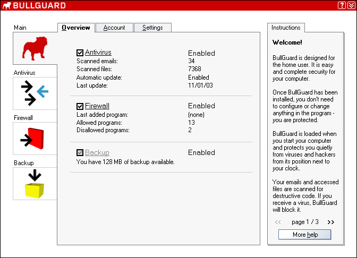Open the Firewall link in overview

coord(97,106)
